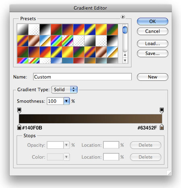The height and width of the screenshot is (188, 181).
Task: Click the disabled Color swatch in Stops
Action: (x=55, y=157)
